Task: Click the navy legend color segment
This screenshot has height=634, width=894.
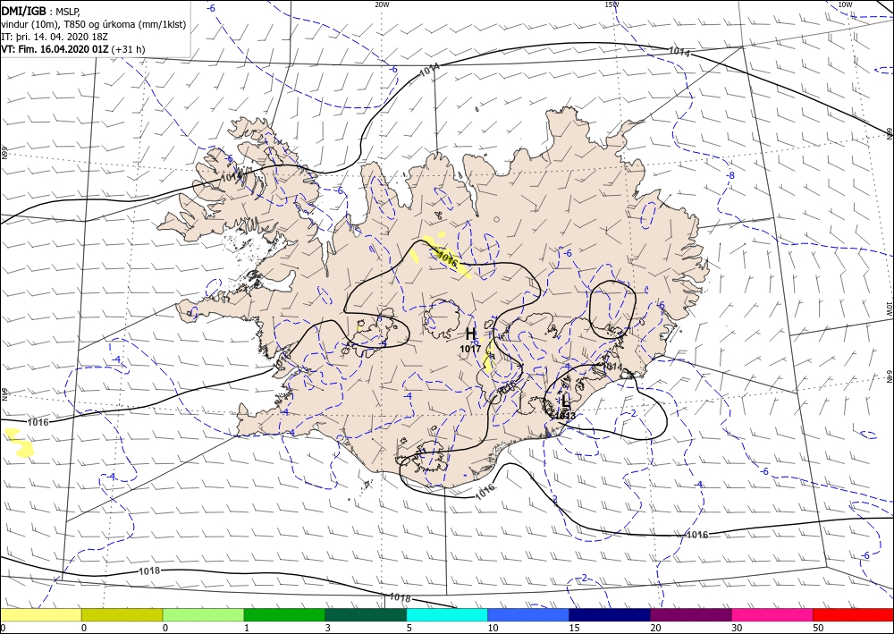Action: 610,615
